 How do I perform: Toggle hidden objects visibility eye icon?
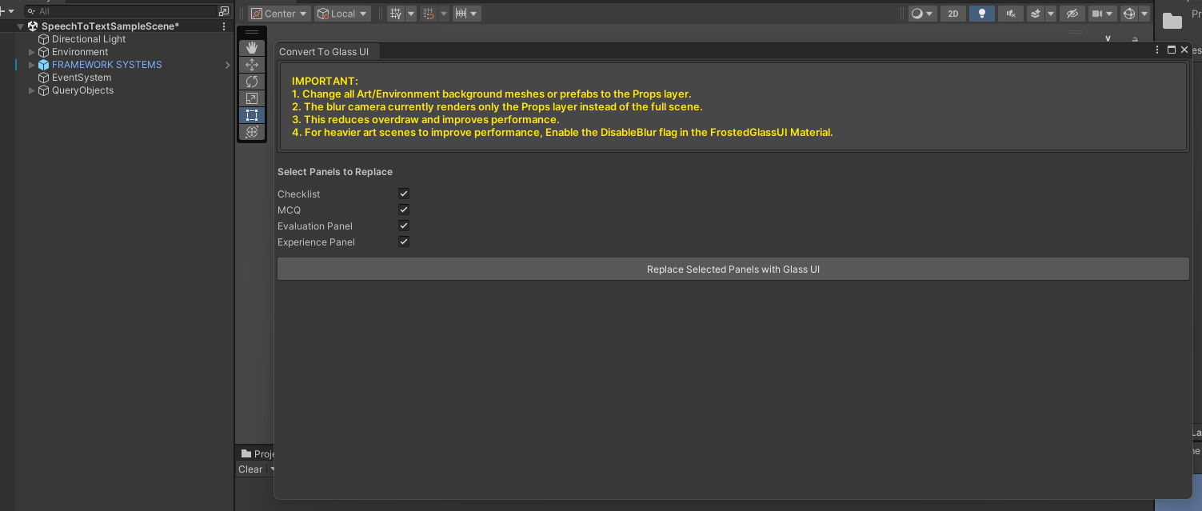tap(1072, 14)
